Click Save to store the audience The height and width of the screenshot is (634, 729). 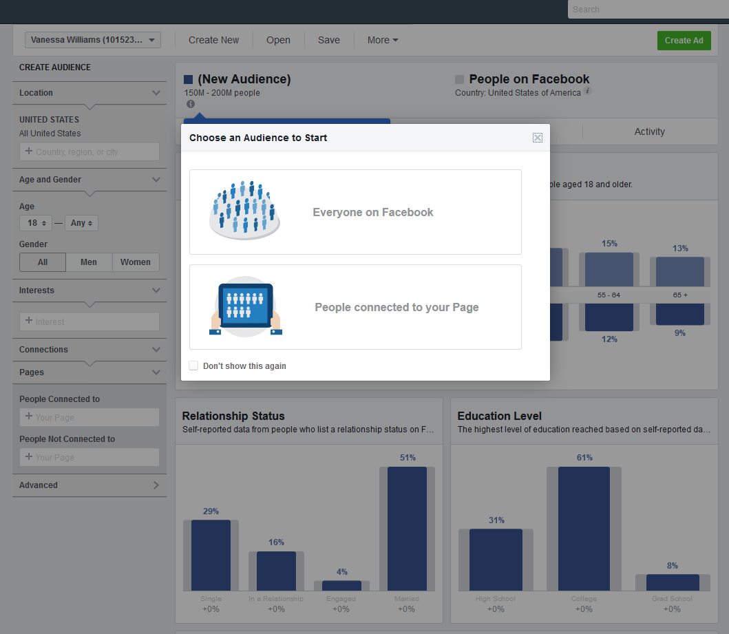pyautogui.click(x=328, y=40)
